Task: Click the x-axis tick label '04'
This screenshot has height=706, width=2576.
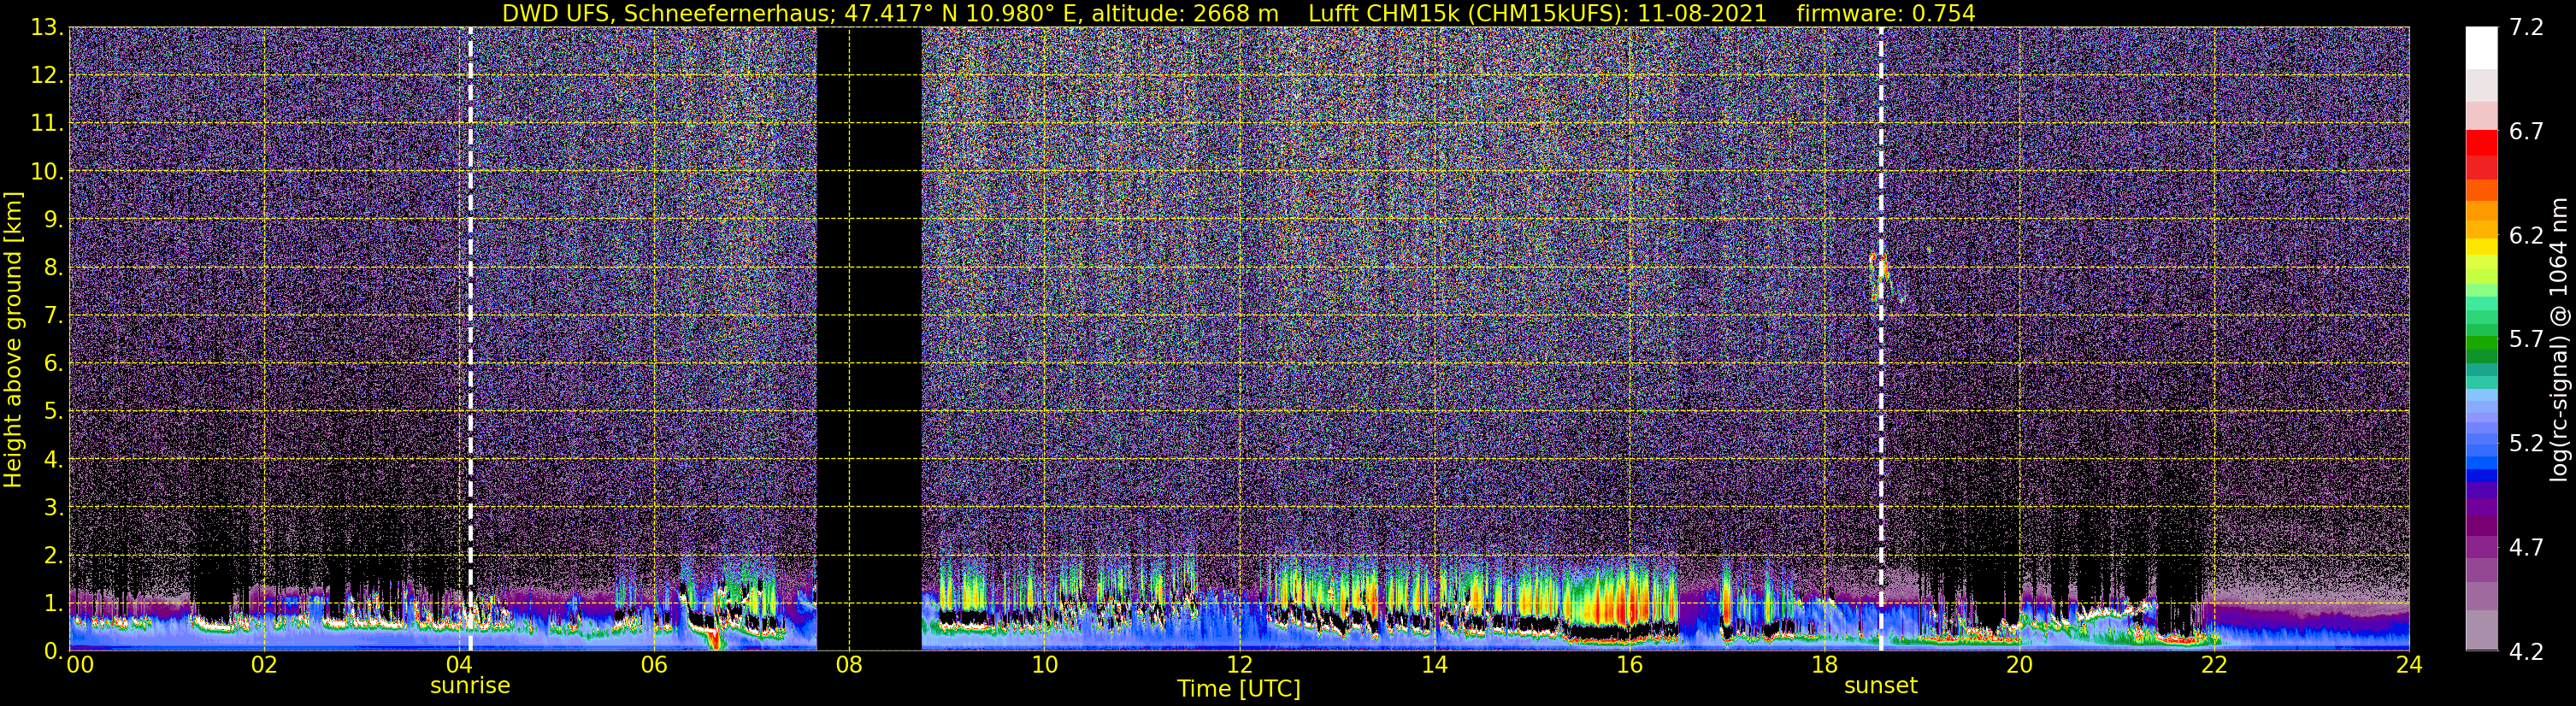Action: (459, 664)
